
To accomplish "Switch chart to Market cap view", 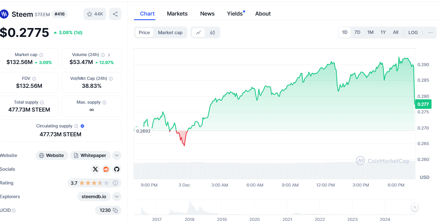I will [x=170, y=33].
